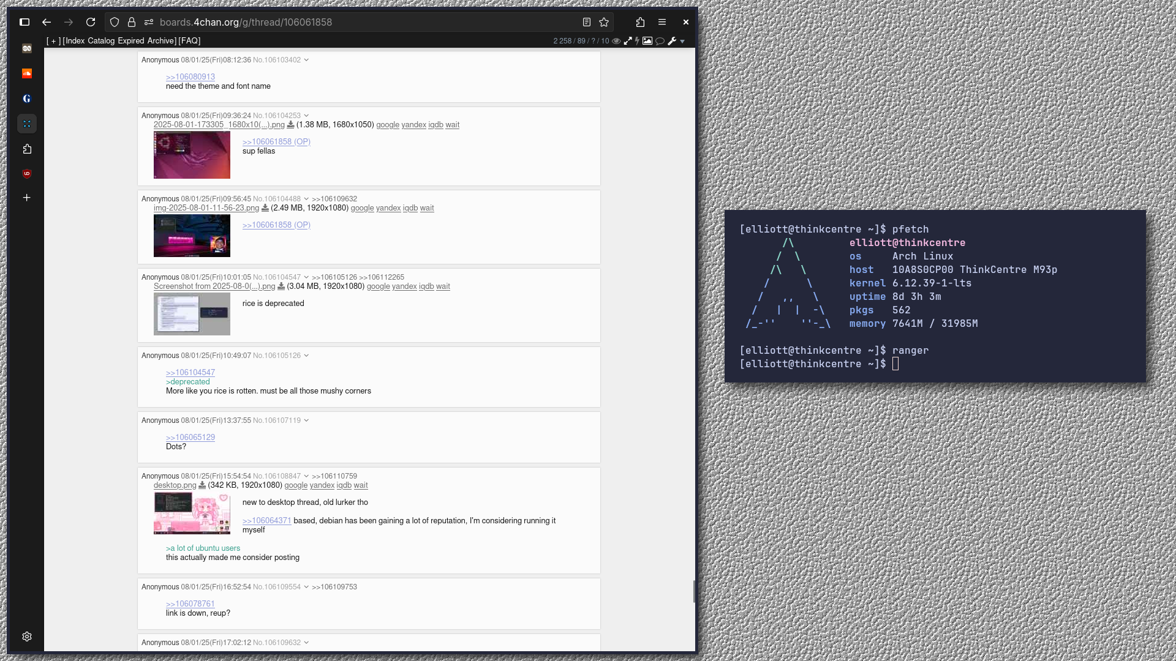Open post menu arrow for No.106104547
Viewport: 1176px width, 661px height.
306,277
